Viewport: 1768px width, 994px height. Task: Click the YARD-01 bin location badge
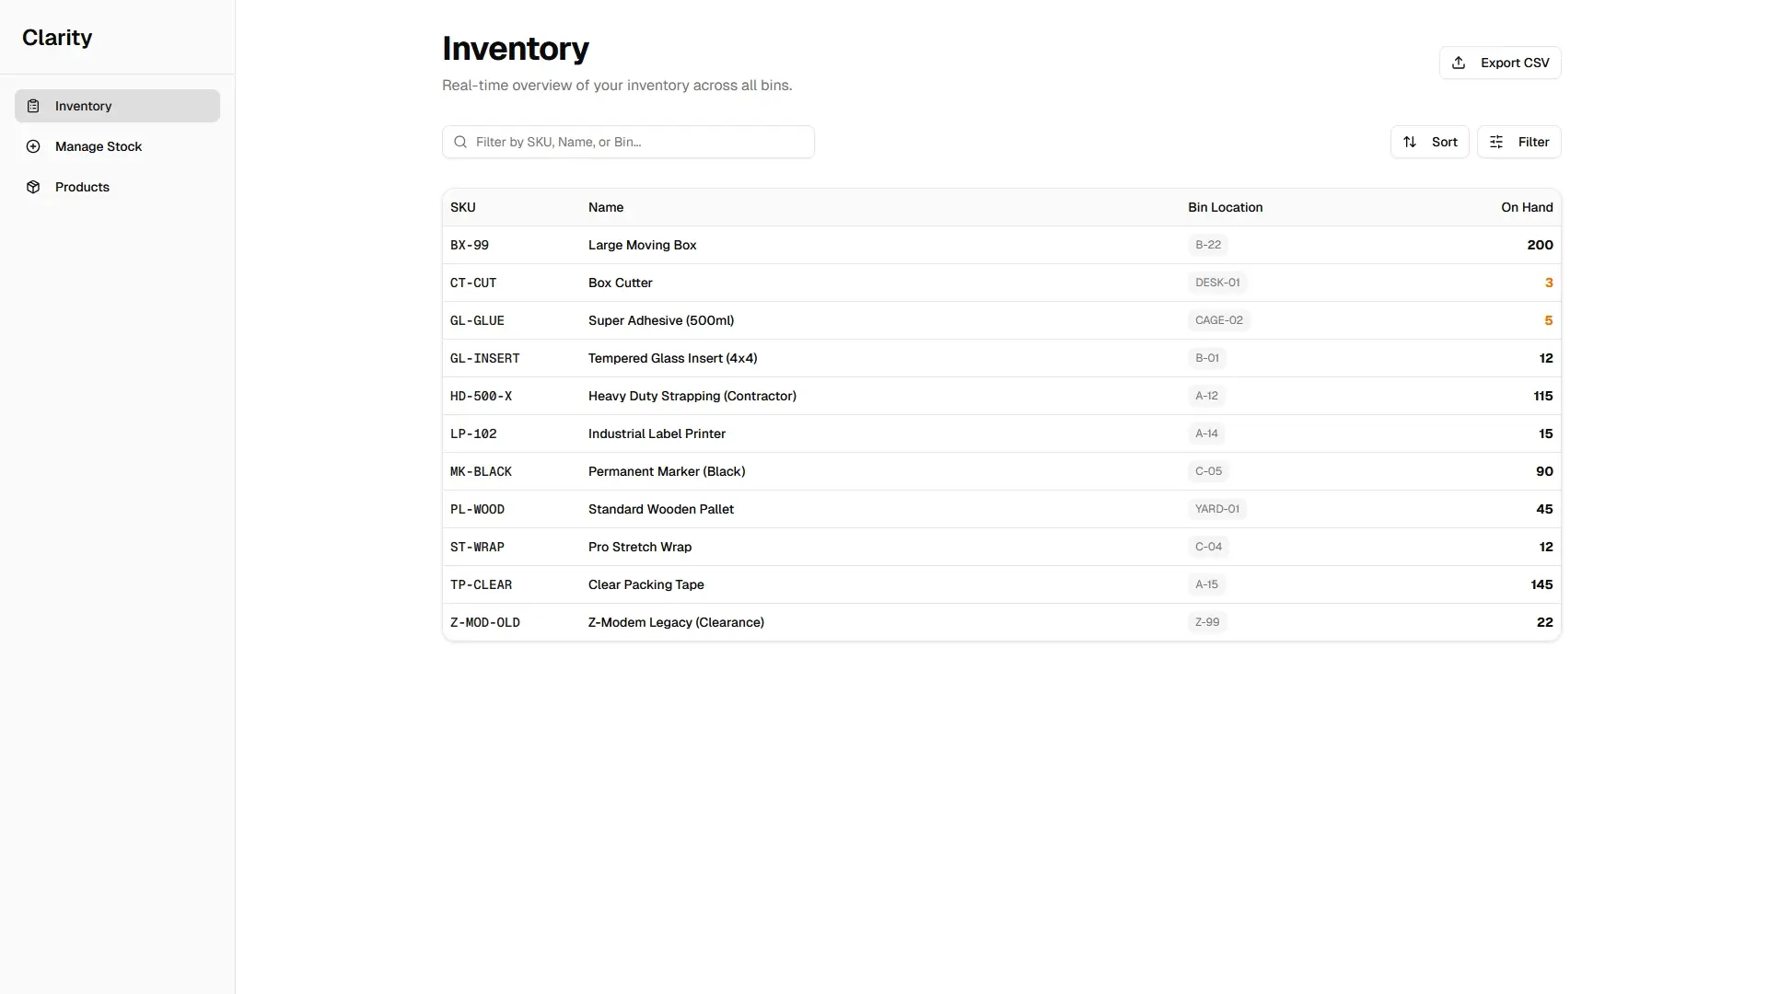pyautogui.click(x=1216, y=509)
